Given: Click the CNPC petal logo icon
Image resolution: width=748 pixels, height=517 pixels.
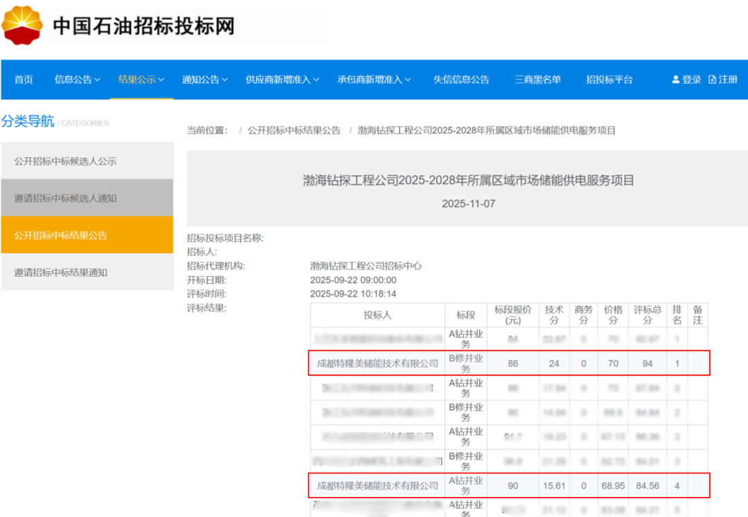Looking at the screenshot, I should [22, 25].
